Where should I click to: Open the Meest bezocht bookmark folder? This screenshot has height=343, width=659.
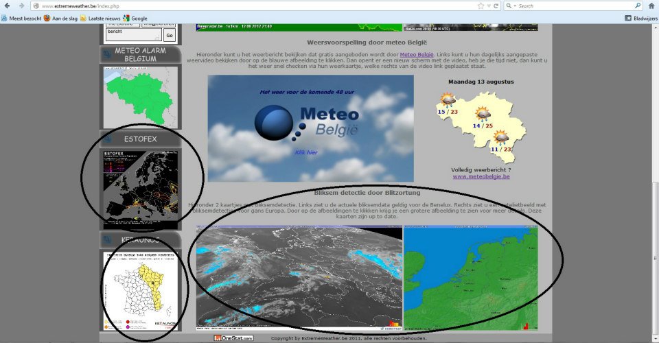[21, 18]
